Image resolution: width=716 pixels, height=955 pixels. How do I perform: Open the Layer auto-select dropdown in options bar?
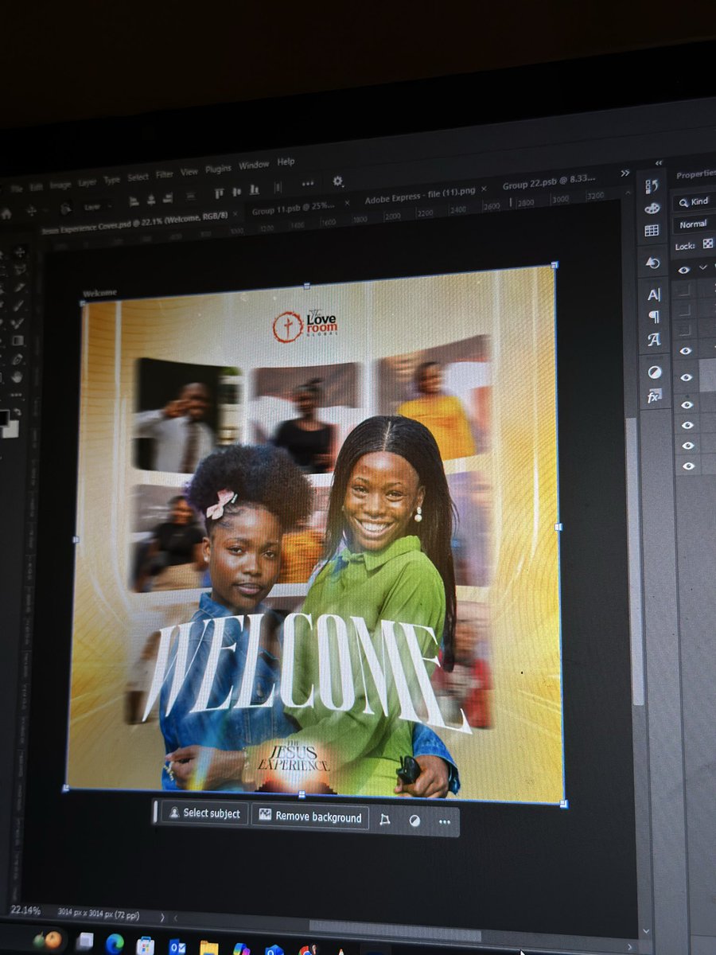pyautogui.click(x=97, y=206)
